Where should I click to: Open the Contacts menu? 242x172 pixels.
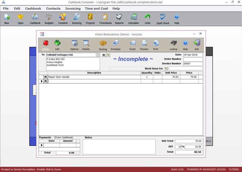(53, 9)
